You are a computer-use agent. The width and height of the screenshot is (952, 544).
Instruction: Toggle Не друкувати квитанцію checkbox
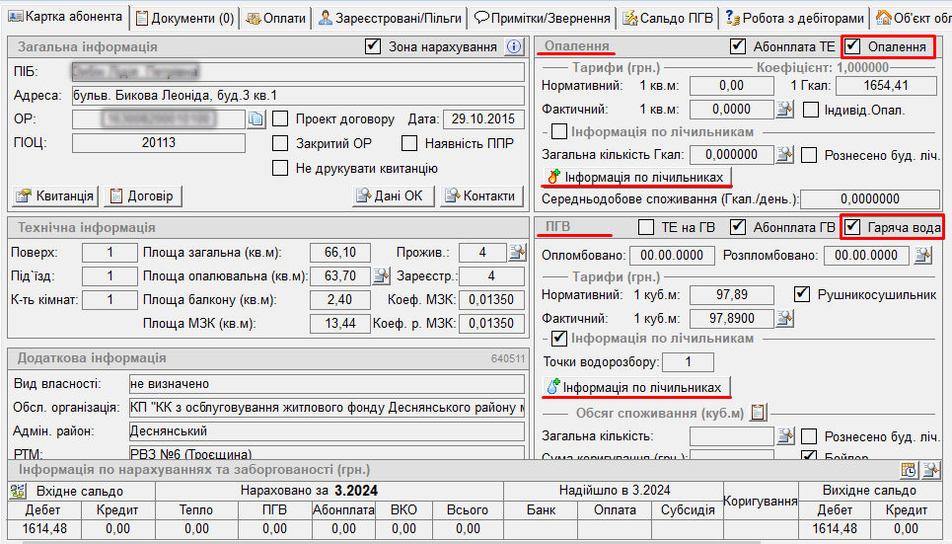[x=280, y=167]
